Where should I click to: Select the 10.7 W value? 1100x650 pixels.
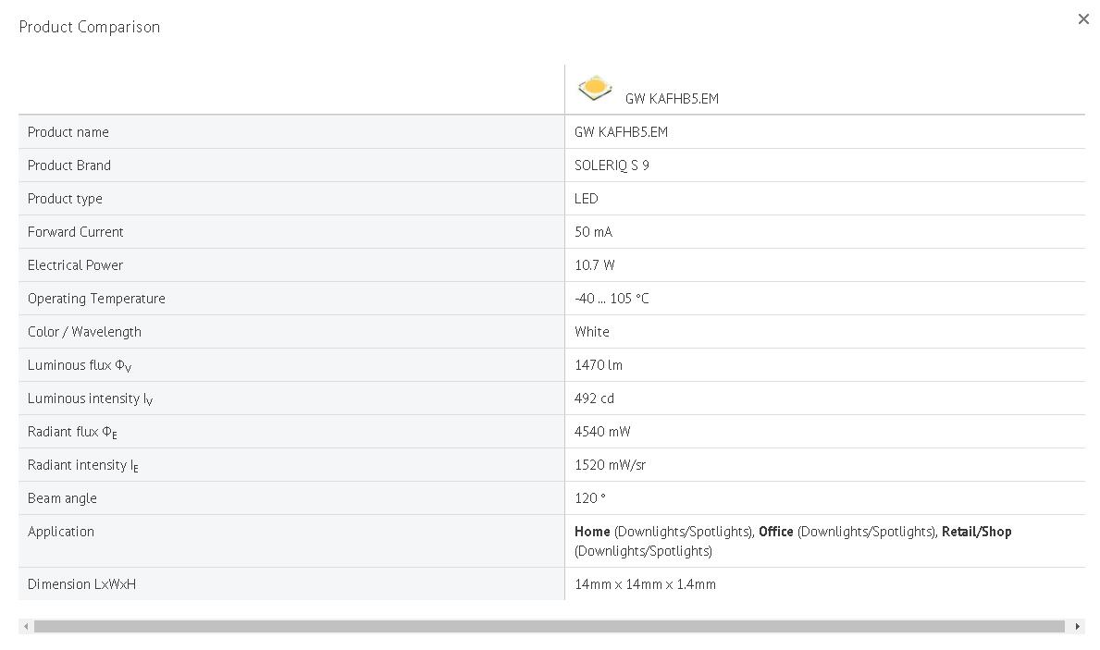594,265
